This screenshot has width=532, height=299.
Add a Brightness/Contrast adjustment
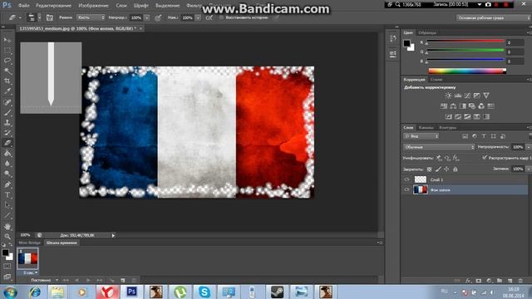point(448,96)
